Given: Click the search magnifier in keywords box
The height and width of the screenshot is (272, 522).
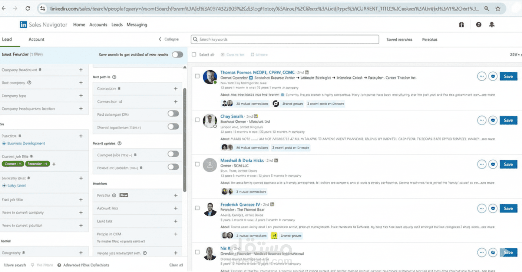Looking at the screenshot, I should point(195,39).
